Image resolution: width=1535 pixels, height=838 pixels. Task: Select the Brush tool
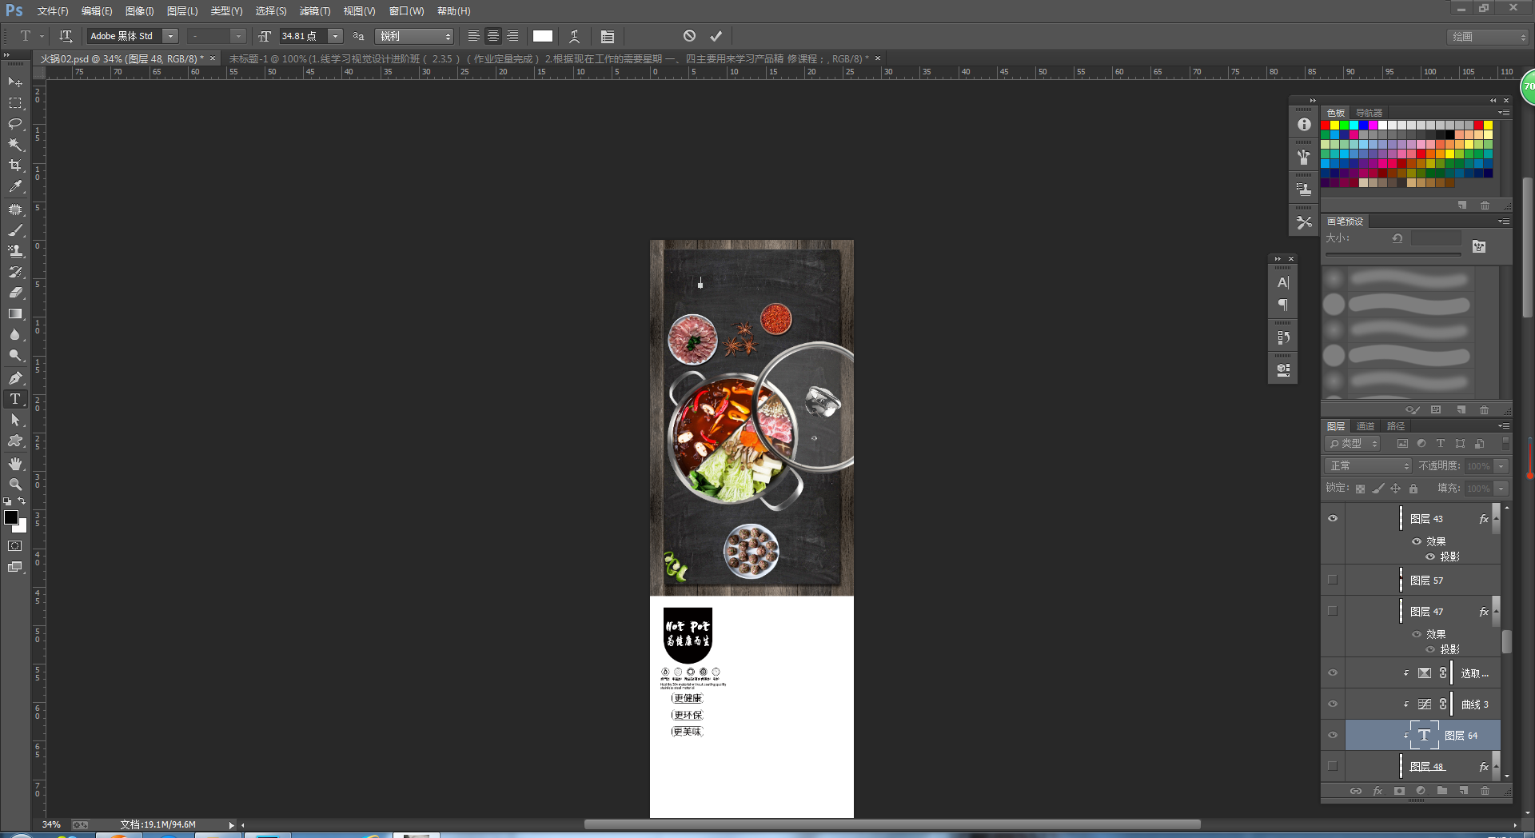pos(15,230)
